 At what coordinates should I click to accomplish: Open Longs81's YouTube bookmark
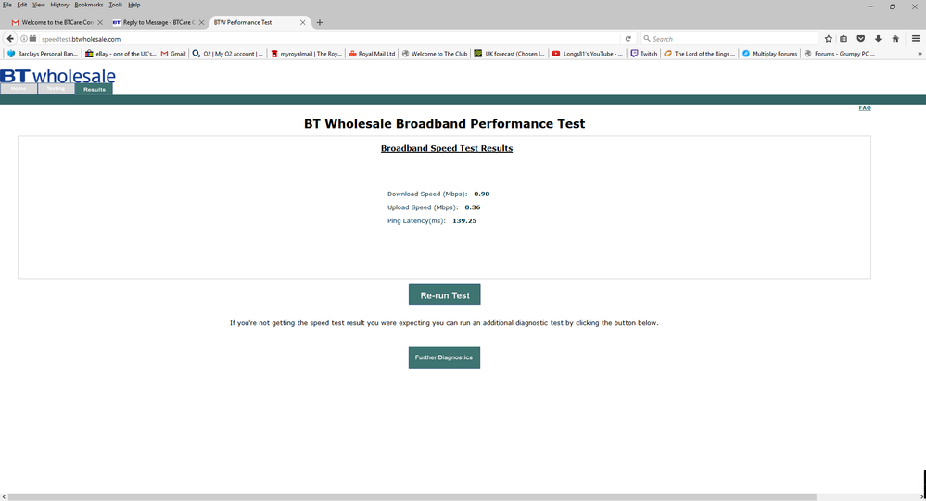click(x=588, y=54)
